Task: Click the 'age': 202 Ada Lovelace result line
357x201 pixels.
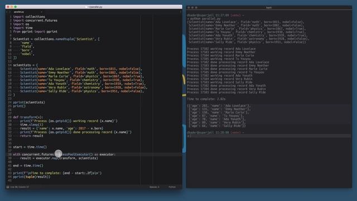Action: tap(219, 106)
